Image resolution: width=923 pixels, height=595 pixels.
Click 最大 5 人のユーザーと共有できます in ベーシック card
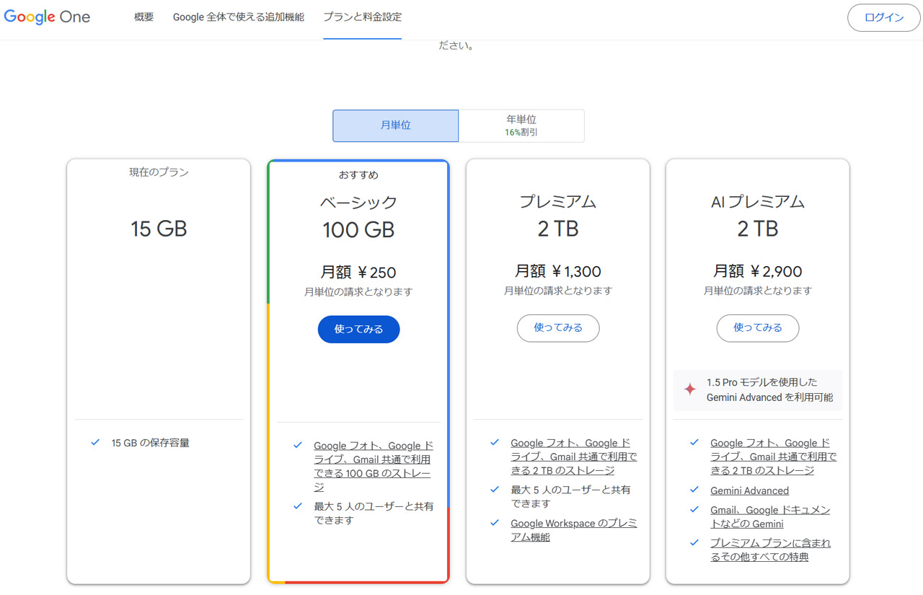pyautogui.click(x=374, y=514)
